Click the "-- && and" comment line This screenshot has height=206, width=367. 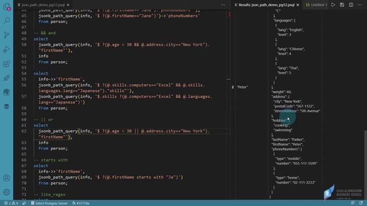coord(45,33)
